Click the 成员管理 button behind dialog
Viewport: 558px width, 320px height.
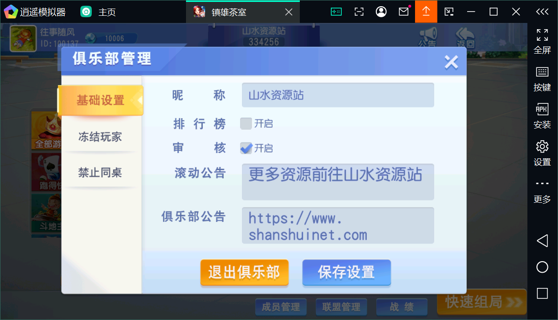tap(281, 307)
